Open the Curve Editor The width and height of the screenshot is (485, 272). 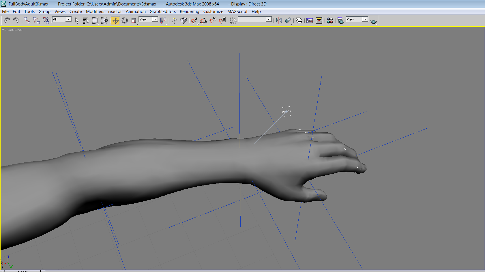pyautogui.click(x=310, y=20)
